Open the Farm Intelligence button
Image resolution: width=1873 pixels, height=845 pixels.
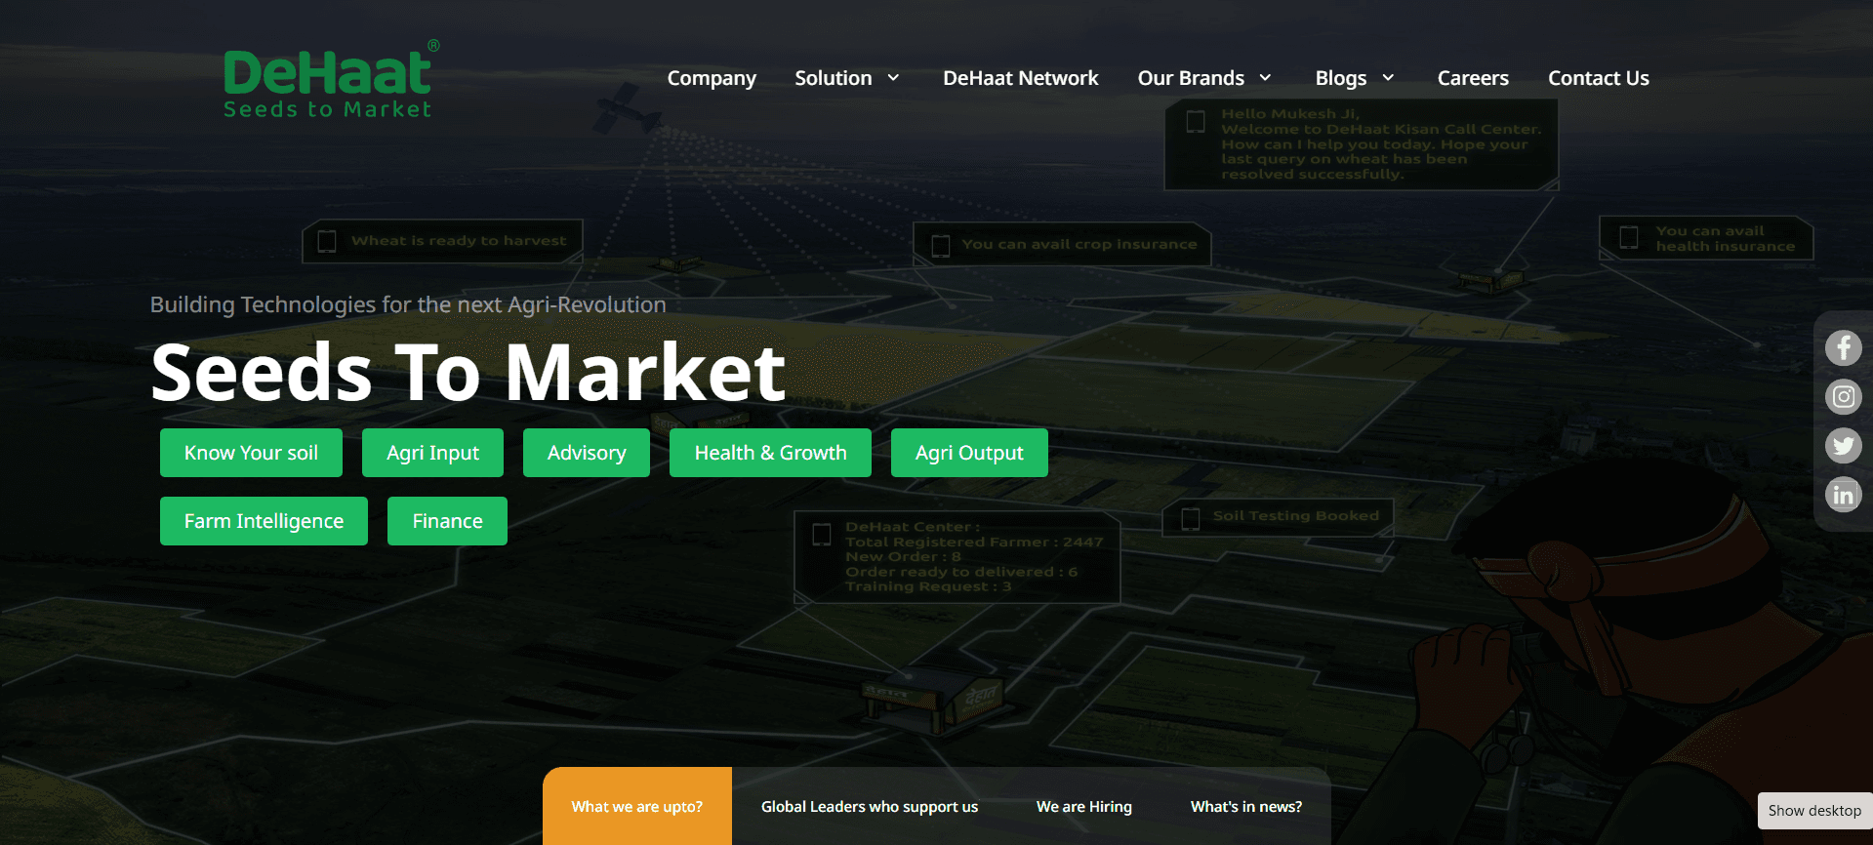[x=264, y=521]
